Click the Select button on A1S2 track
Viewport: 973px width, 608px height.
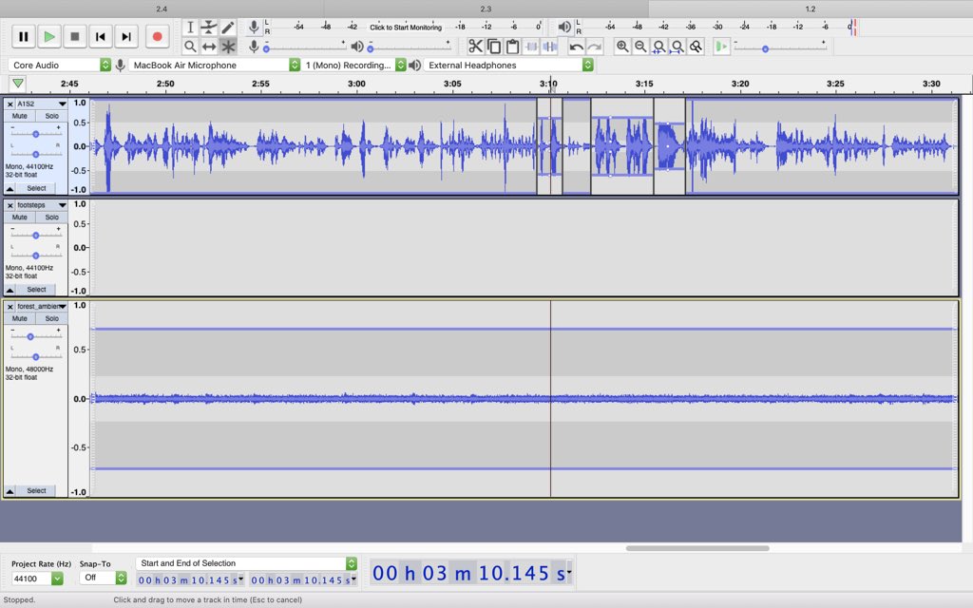coord(36,188)
